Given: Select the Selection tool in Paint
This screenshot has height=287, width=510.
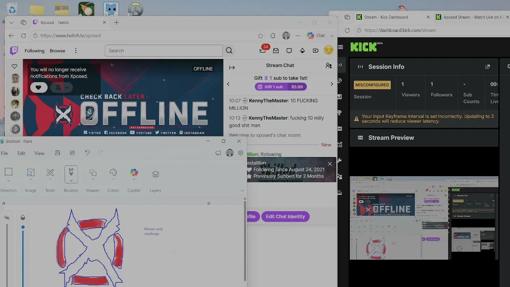Looking at the screenshot, I should pyautogui.click(x=8, y=172).
